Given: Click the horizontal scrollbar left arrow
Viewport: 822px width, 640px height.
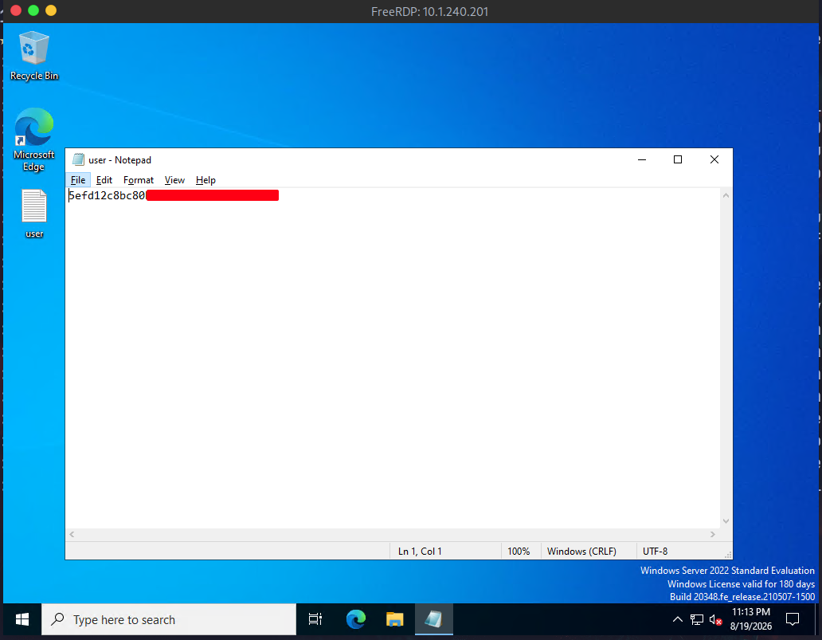Looking at the screenshot, I should (x=72, y=534).
